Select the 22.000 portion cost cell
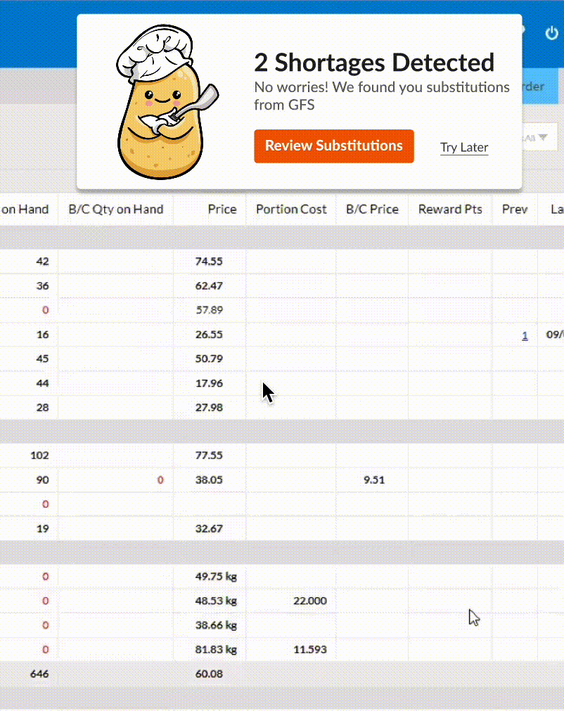 coord(309,601)
